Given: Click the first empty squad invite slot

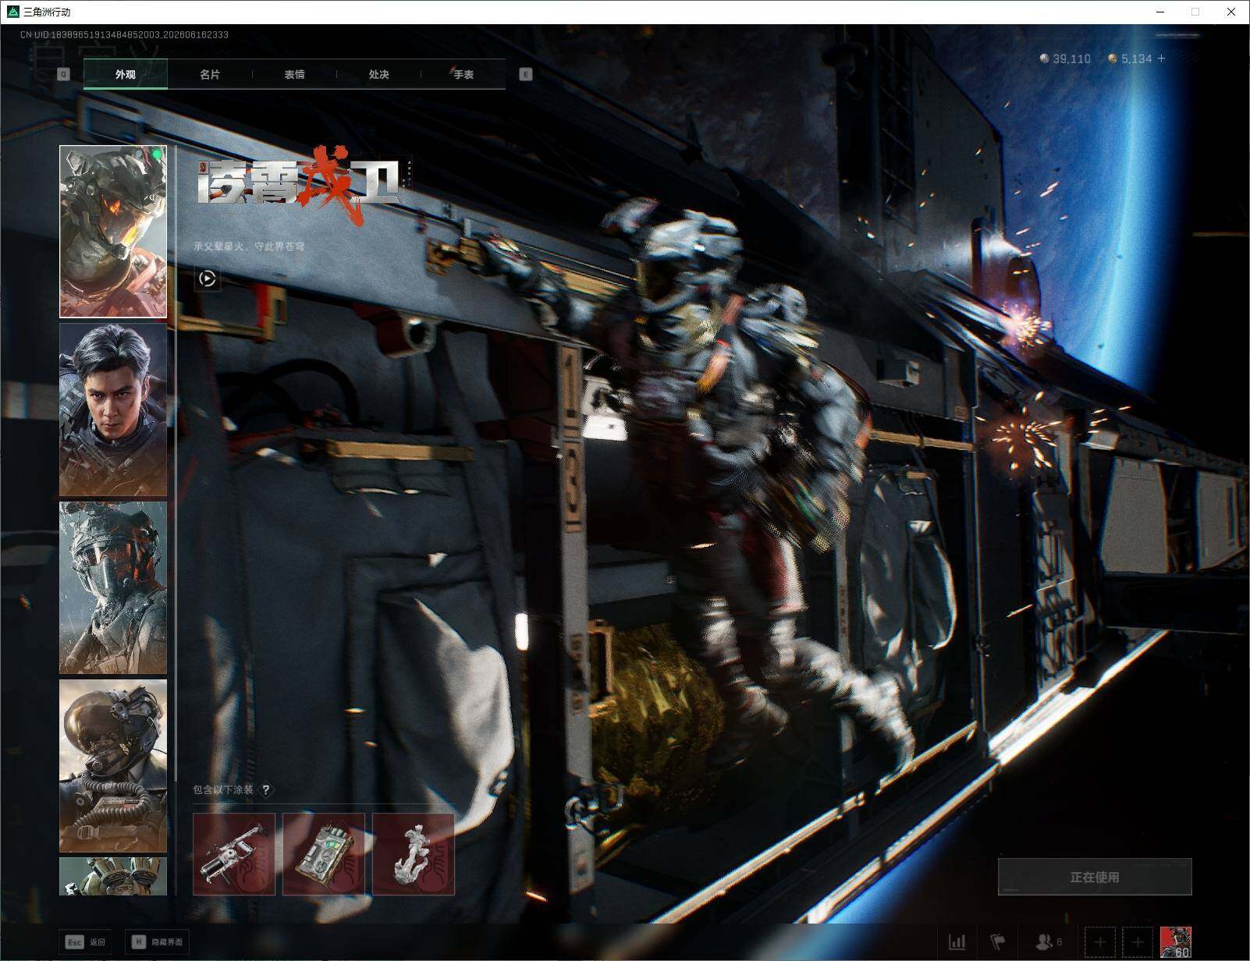Looking at the screenshot, I should click(1100, 942).
